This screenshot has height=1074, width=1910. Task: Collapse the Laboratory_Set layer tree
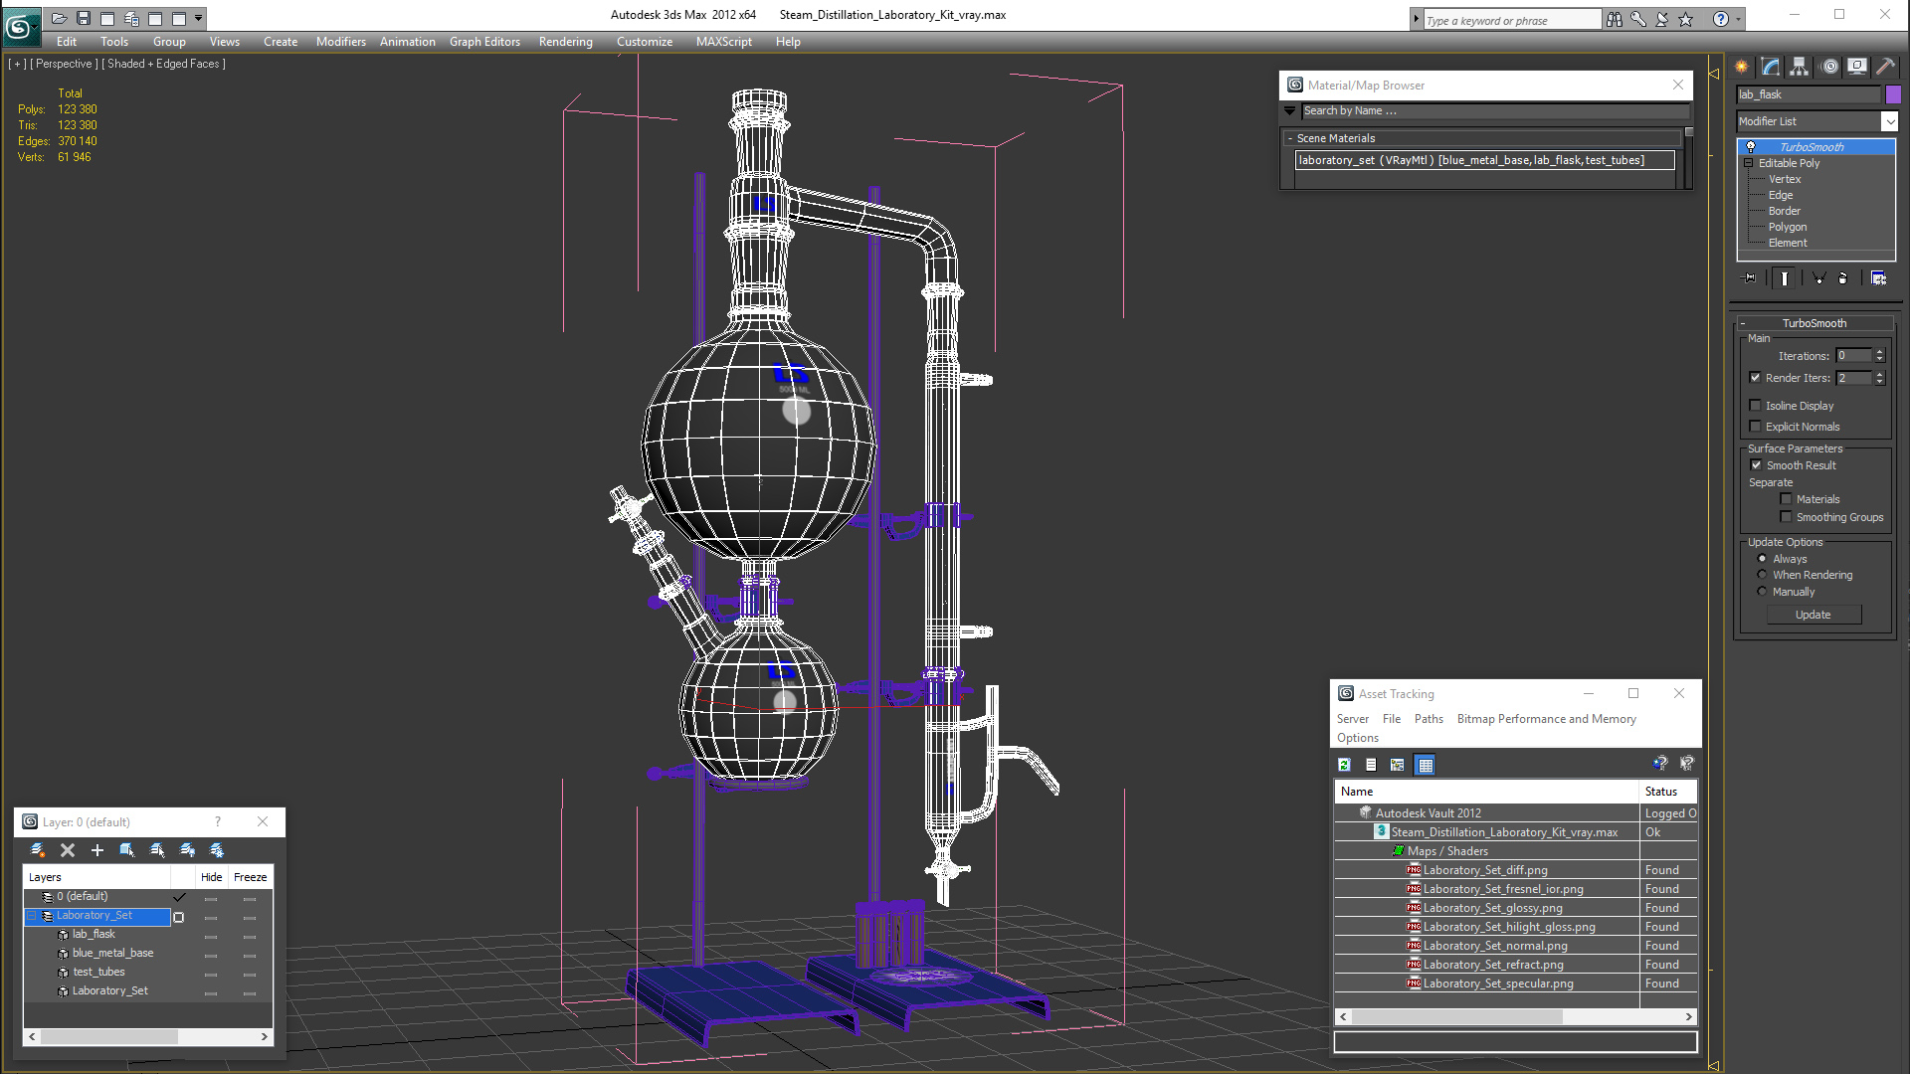[32, 916]
